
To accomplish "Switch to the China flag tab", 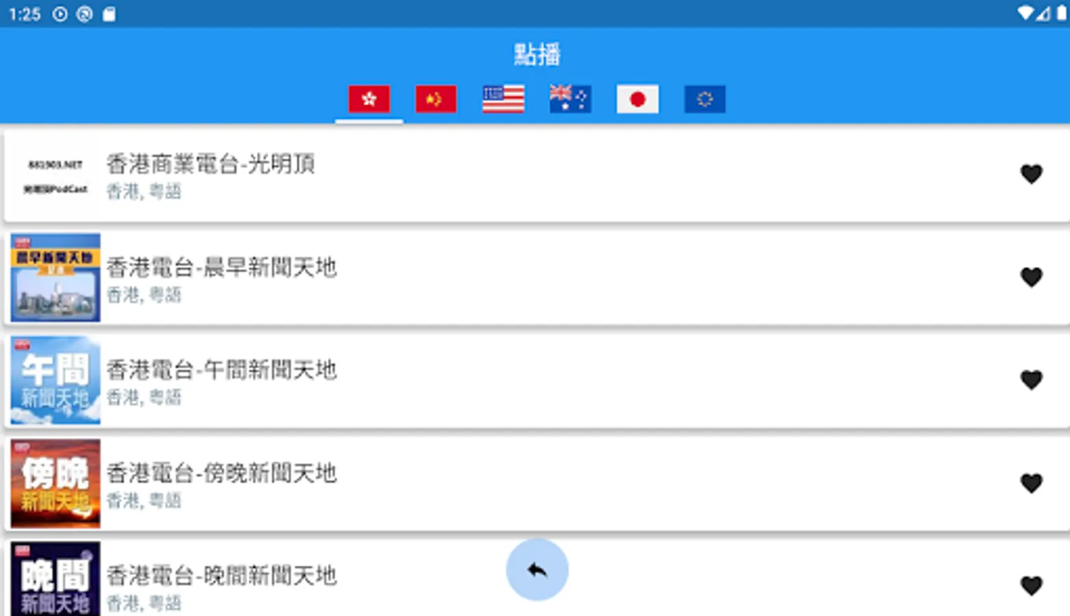I will tap(436, 99).
